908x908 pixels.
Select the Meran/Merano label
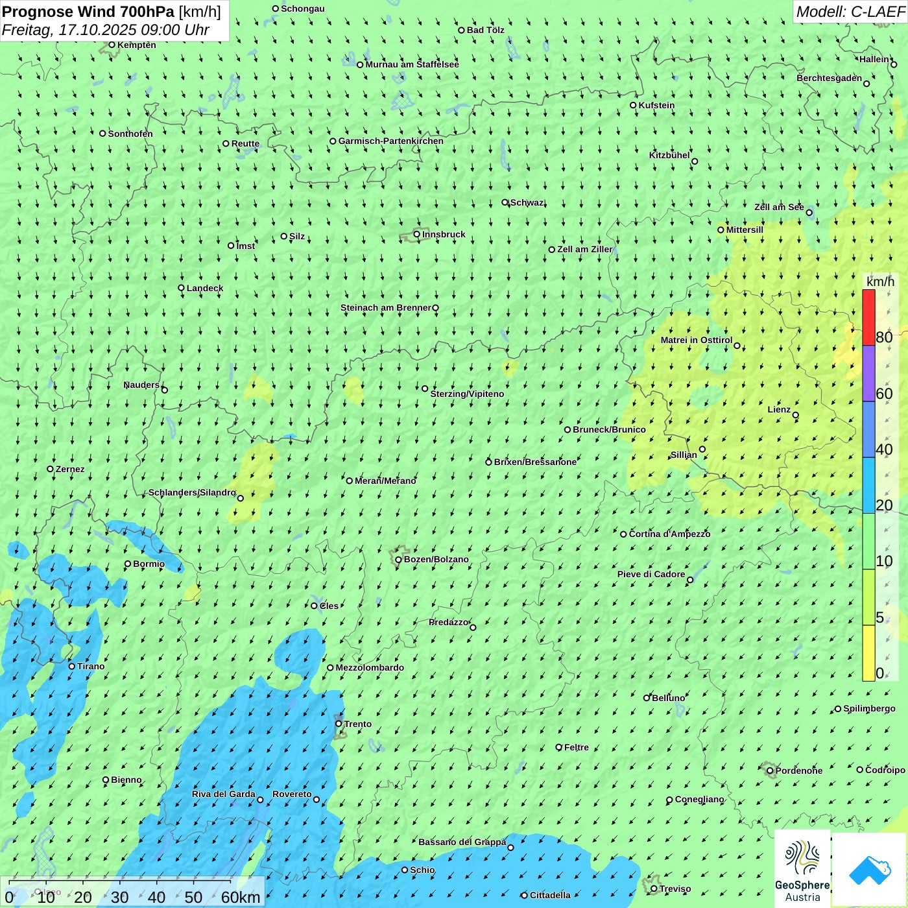tap(385, 481)
